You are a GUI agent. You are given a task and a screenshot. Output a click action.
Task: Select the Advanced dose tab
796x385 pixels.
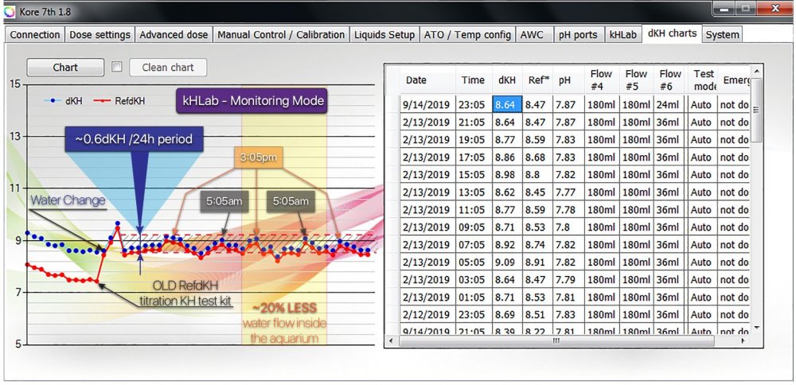click(x=174, y=35)
